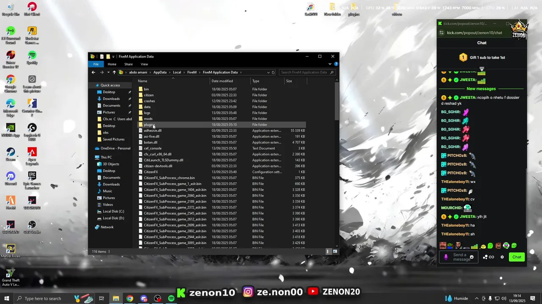Launch the Spotify desktop shortcut

point(32,57)
